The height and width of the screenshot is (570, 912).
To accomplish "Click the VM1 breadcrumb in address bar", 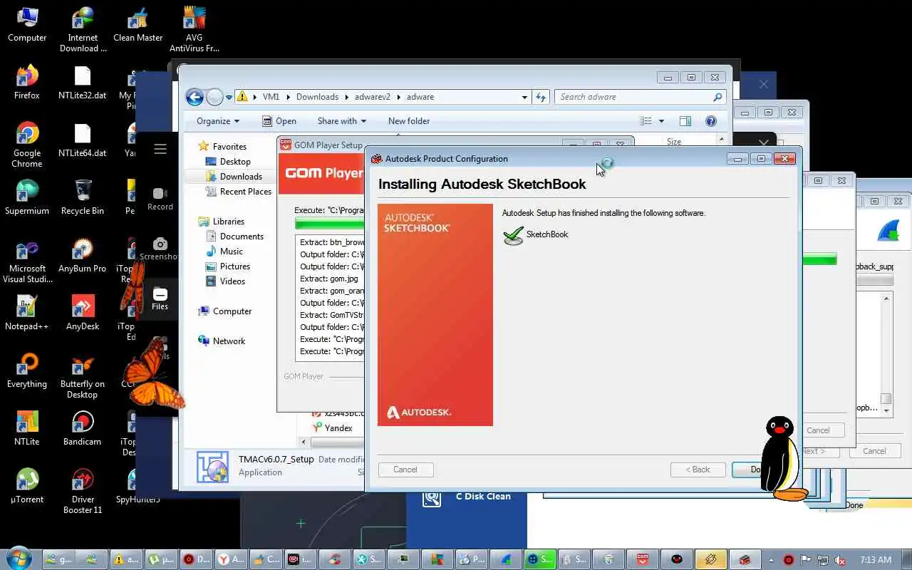I will (271, 97).
